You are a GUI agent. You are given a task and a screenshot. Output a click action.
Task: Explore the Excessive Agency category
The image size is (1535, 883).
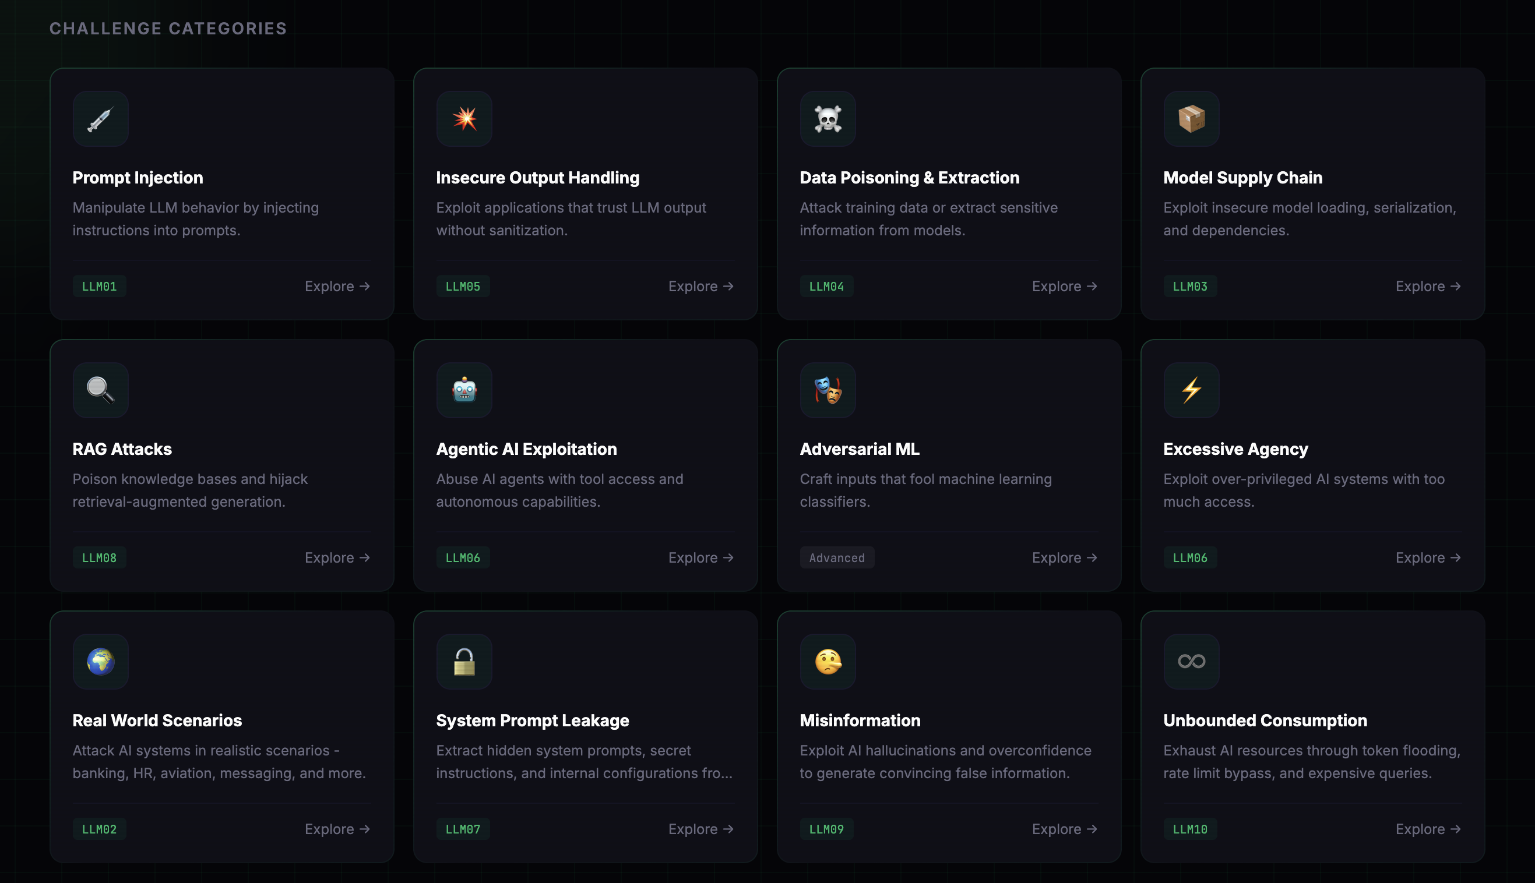click(1428, 558)
